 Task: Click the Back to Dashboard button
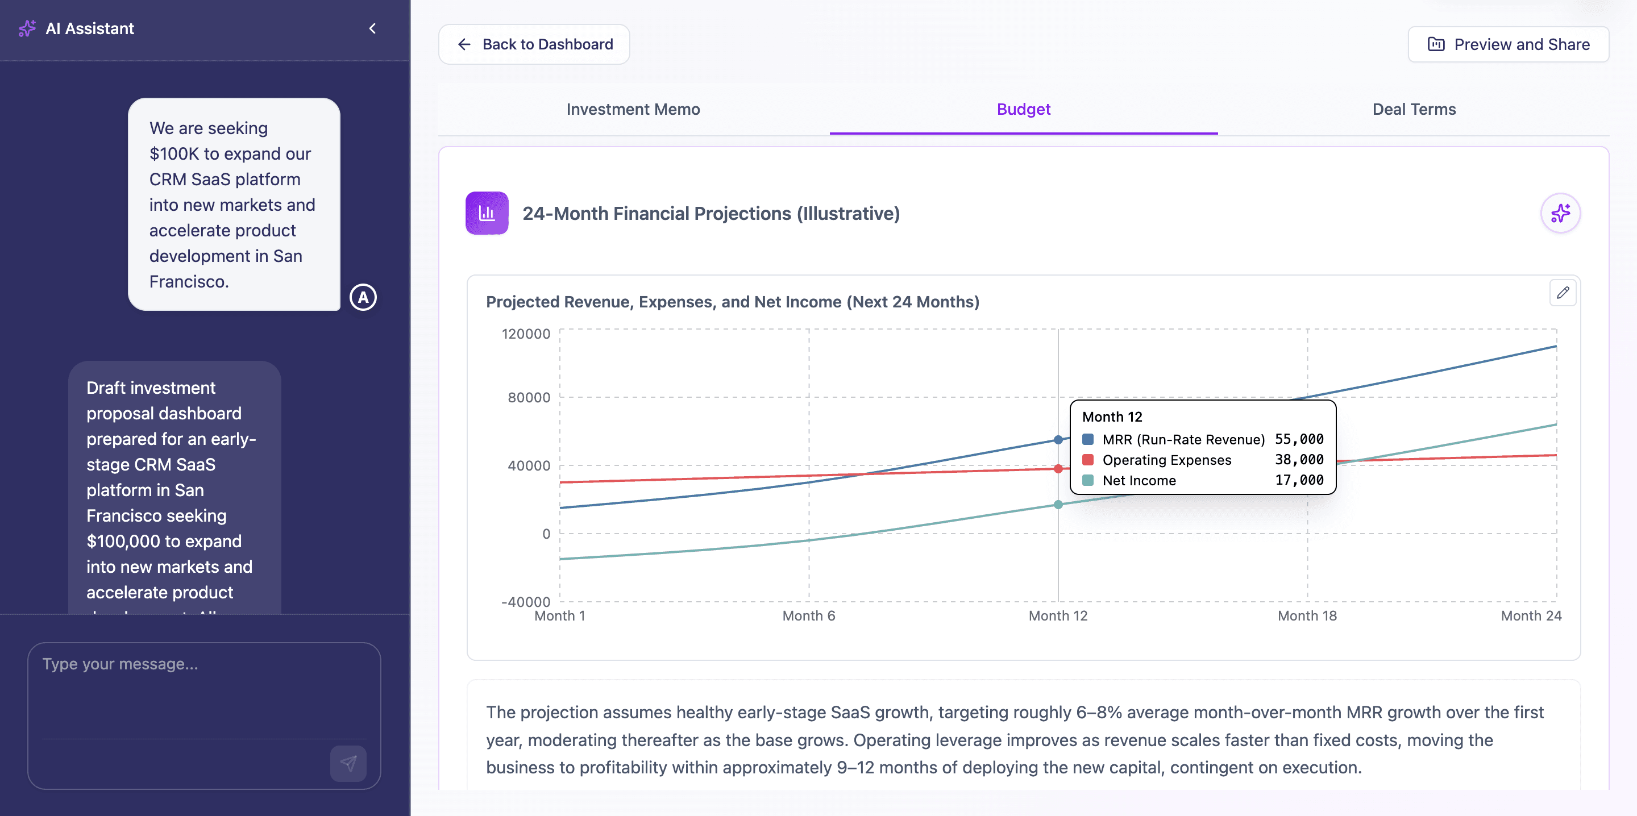534,44
